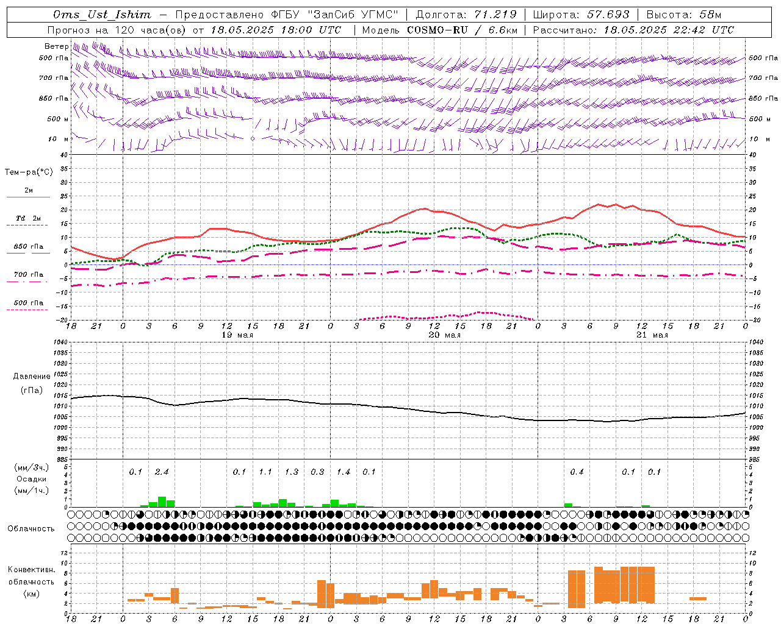The image size is (781, 624).
Task: Select the 'Прогноз на 120 часа(ов)' text
Action: tap(117, 30)
